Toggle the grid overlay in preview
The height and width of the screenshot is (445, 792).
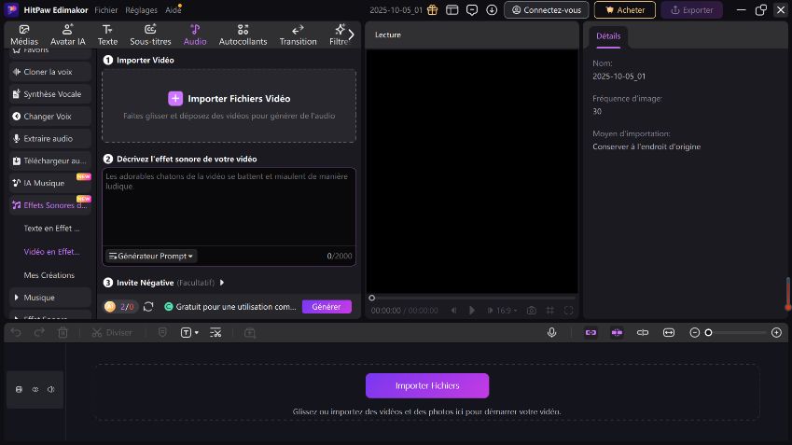(x=550, y=310)
